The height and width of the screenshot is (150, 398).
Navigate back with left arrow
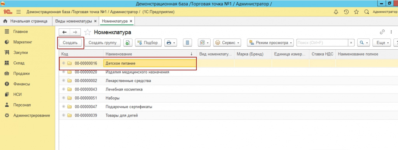point(65,32)
